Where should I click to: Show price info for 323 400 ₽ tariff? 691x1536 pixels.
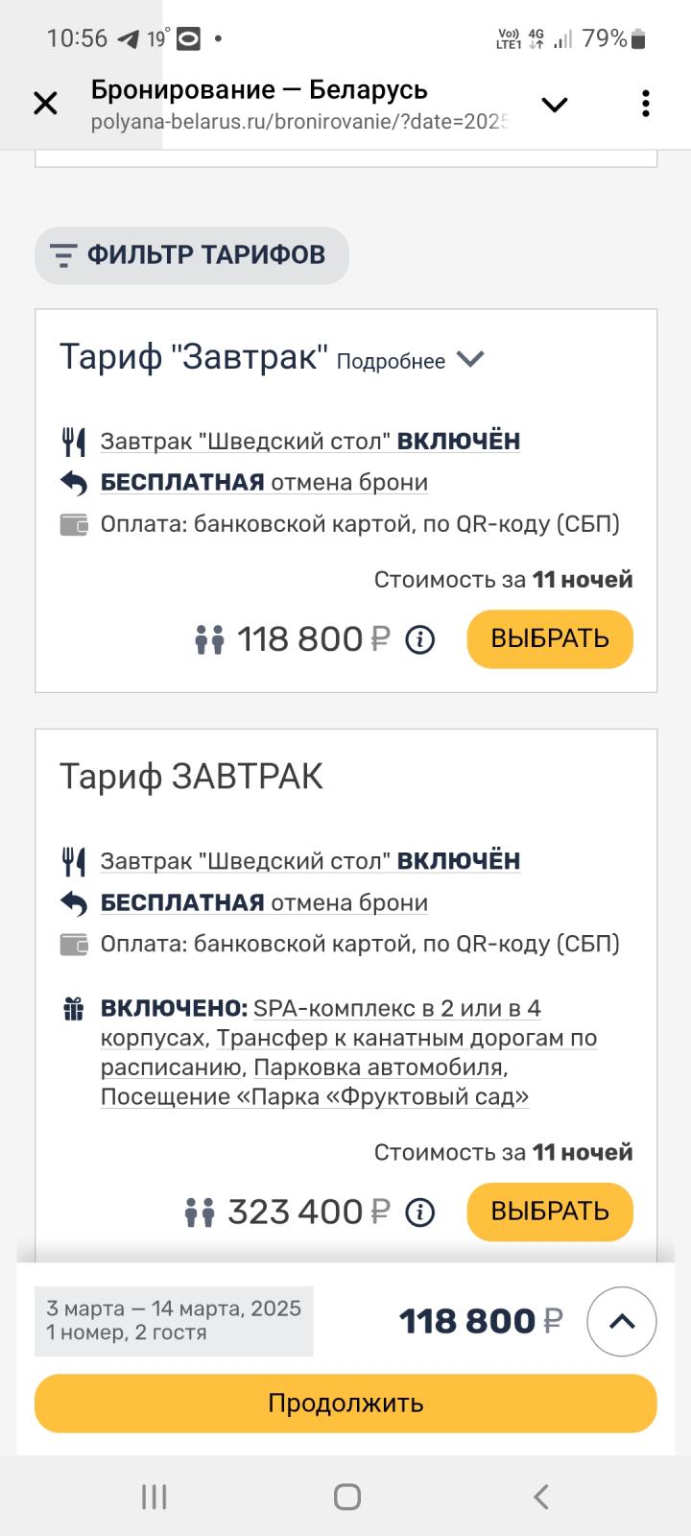(x=419, y=1212)
